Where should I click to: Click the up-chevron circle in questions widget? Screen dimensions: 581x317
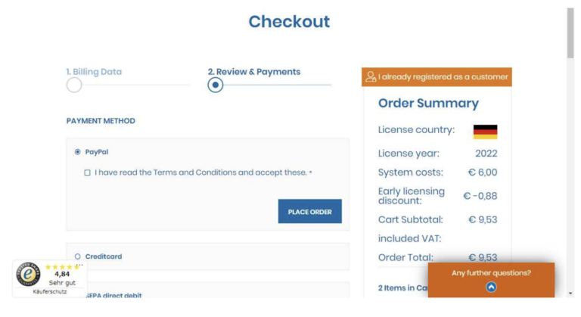click(491, 287)
